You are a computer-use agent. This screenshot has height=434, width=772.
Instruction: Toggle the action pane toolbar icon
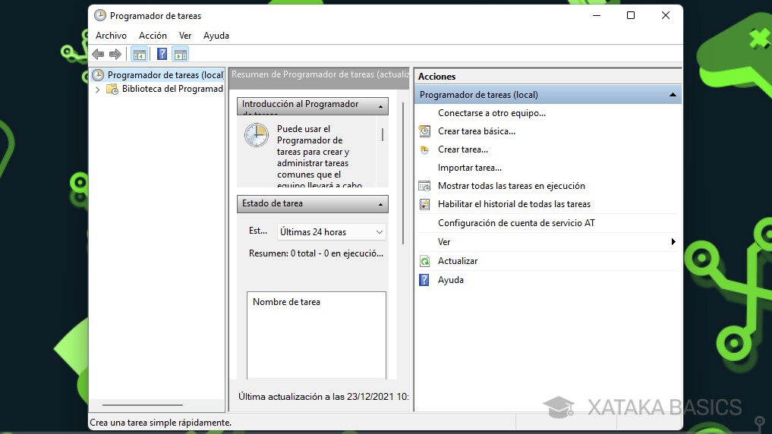(180, 54)
